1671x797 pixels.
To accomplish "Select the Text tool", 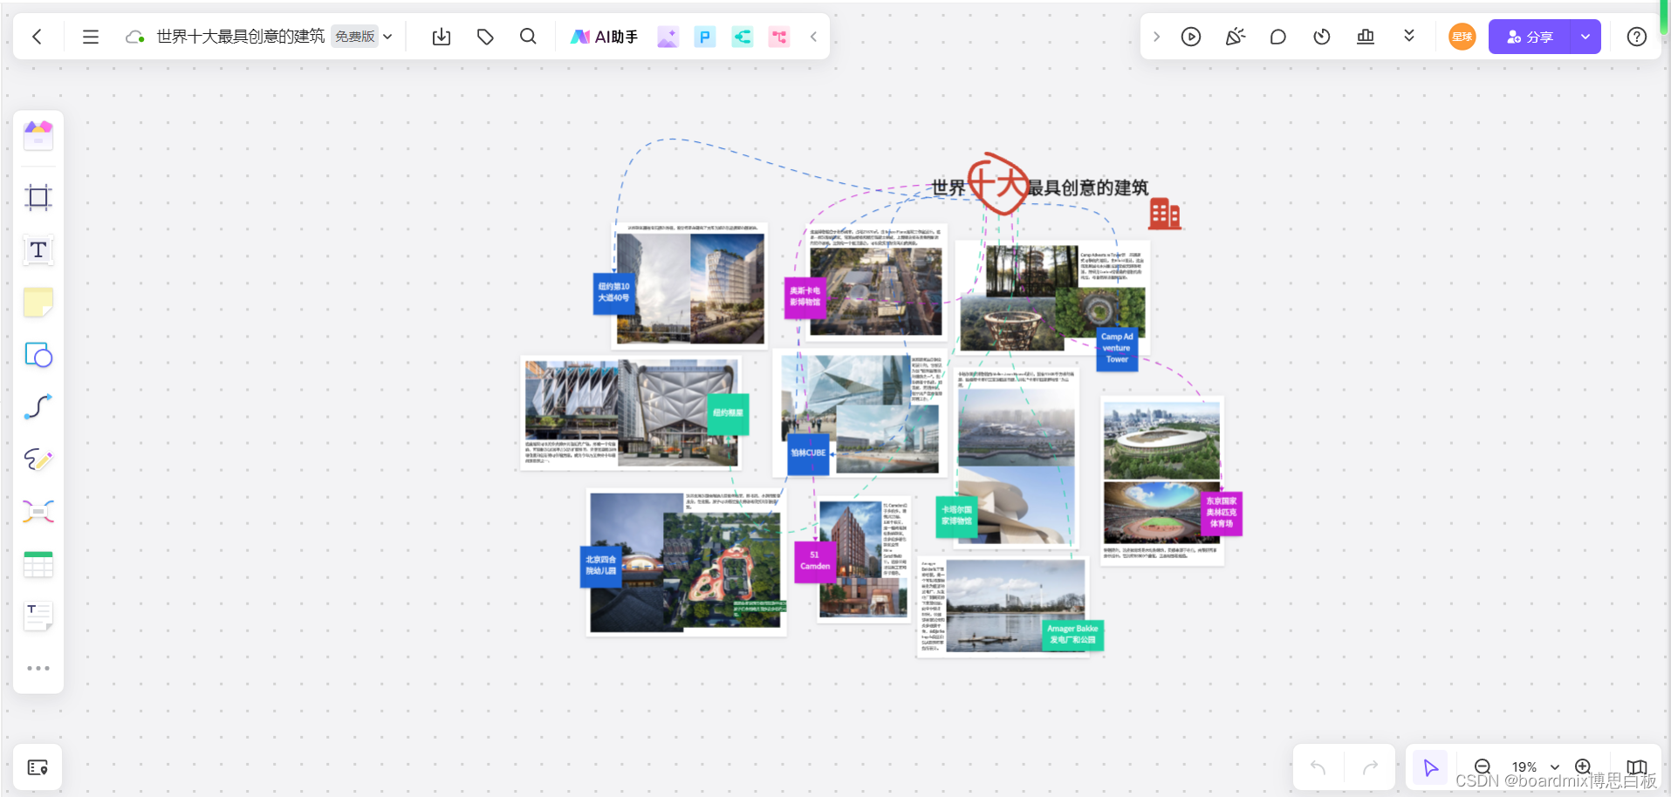I will tap(38, 250).
